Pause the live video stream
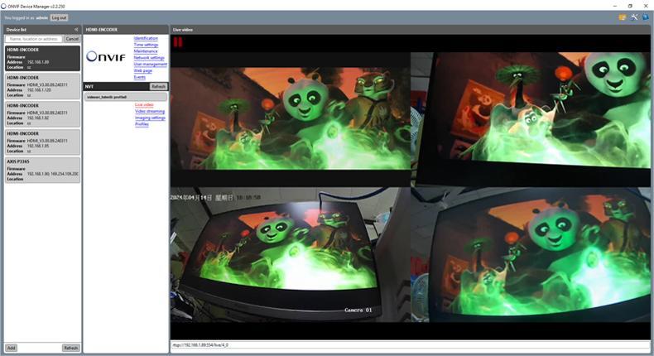The height and width of the screenshot is (356, 654). click(178, 42)
